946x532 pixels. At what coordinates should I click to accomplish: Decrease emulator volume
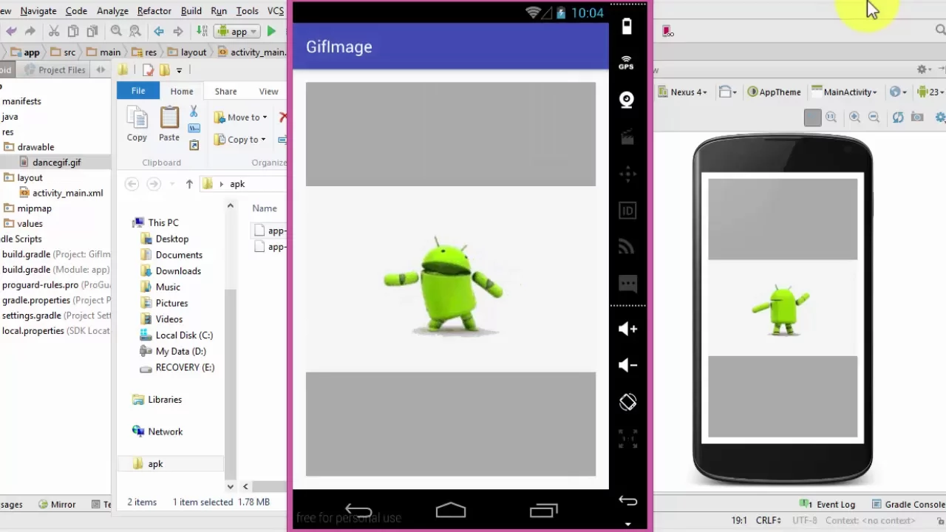click(627, 365)
